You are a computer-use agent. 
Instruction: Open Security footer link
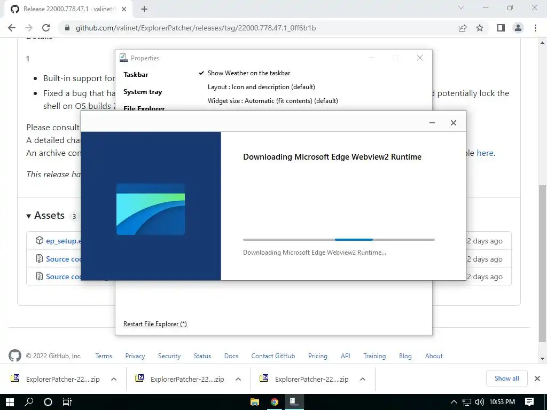[169, 356]
